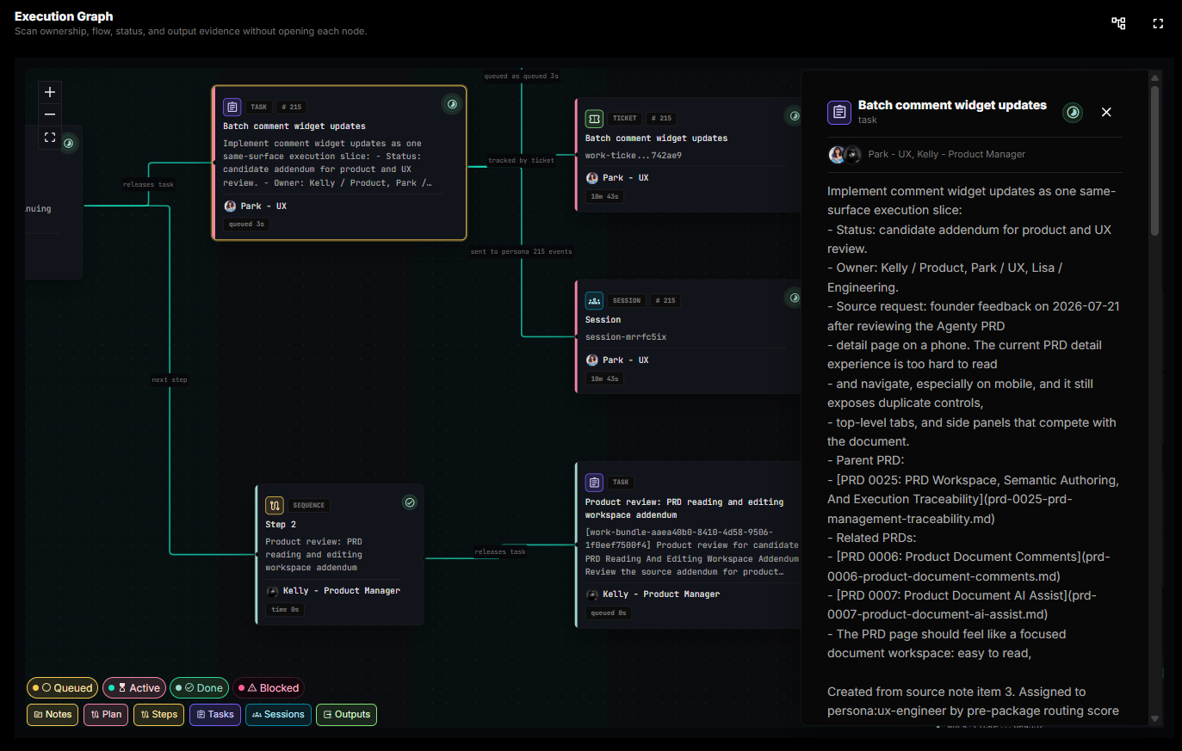Click the sequence icon on the Step 2 node
This screenshot has height=751, width=1182.
(275, 505)
